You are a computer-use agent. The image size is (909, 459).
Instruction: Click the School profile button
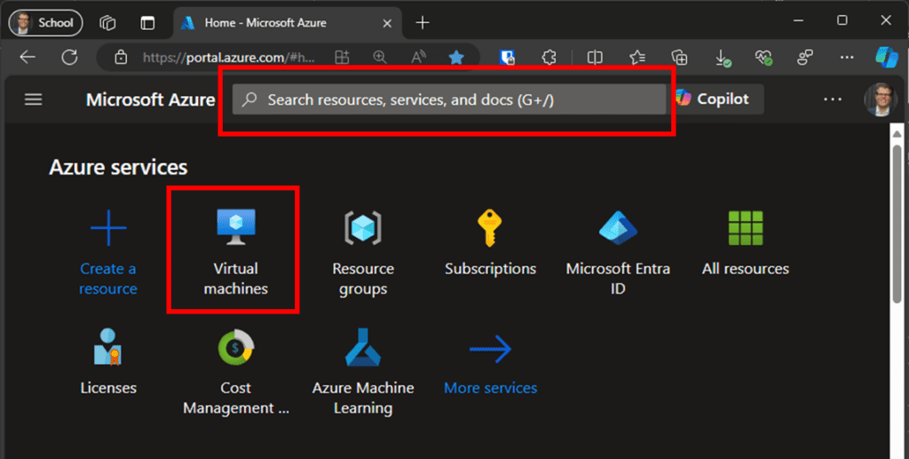click(x=46, y=22)
